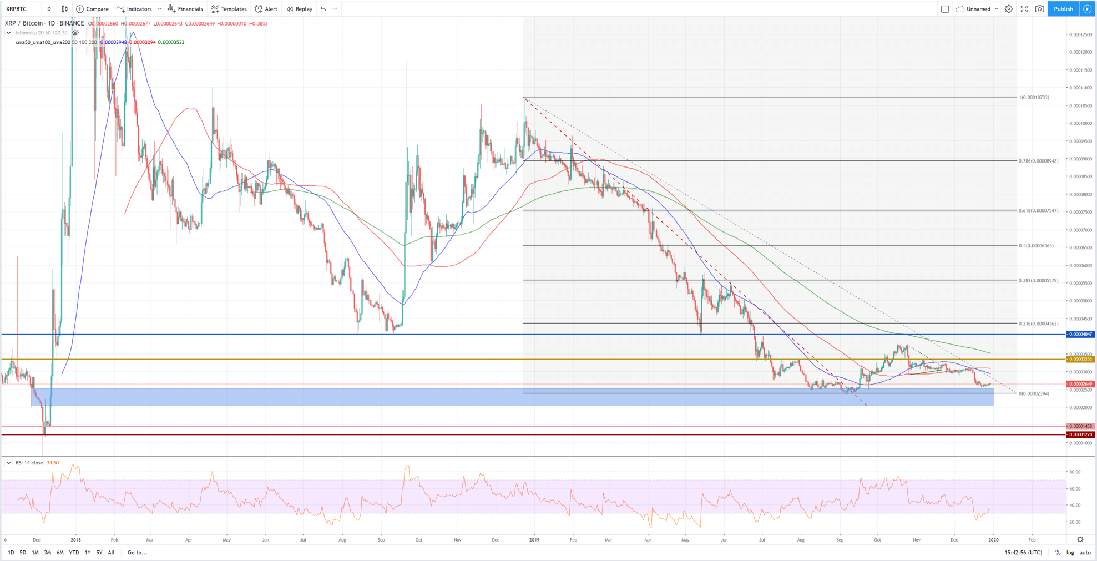Select the 1D date range
Image resolution: width=1097 pixels, height=561 pixels.
point(11,553)
